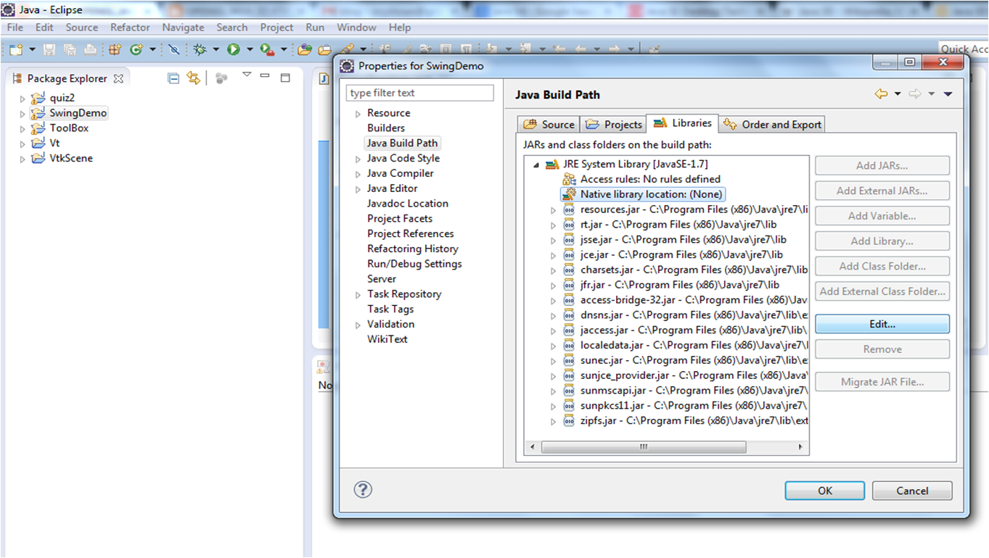Expand the SwingDemo project node
Screen dimensions: 989x558
pyautogui.click(x=22, y=113)
